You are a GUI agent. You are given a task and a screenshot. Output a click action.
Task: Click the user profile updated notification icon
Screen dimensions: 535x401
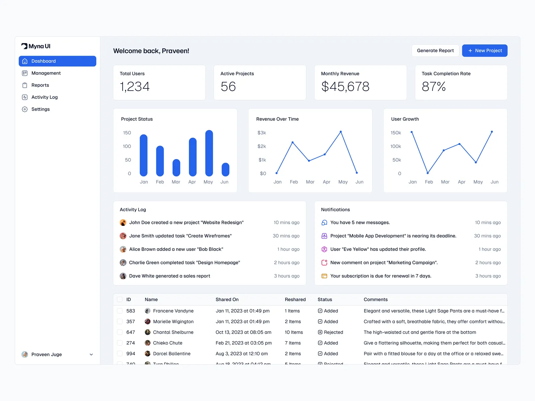coord(324,249)
